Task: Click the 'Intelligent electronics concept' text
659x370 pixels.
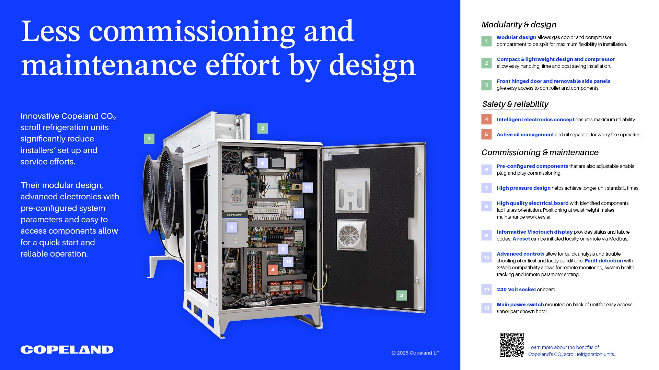Action: pyautogui.click(x=535, y=120)
